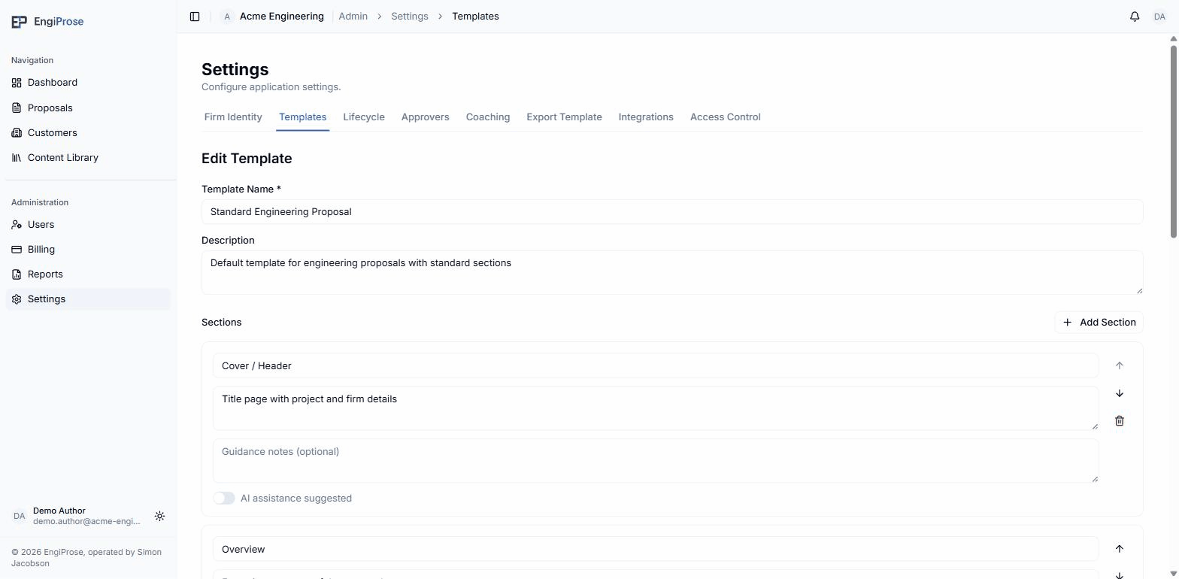Click the DA avatar beside Demo Author
The image size is (1179, 579).
pos(20,517)
